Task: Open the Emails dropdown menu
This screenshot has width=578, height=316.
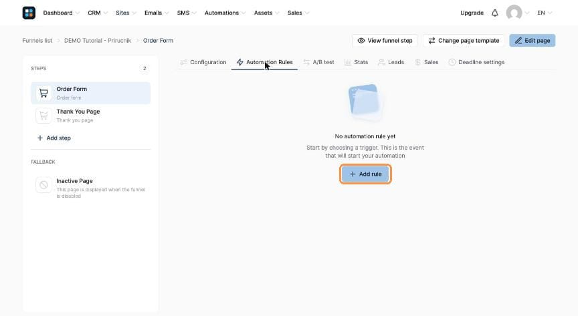Action: pyautogui.click(x=157, y=13)
